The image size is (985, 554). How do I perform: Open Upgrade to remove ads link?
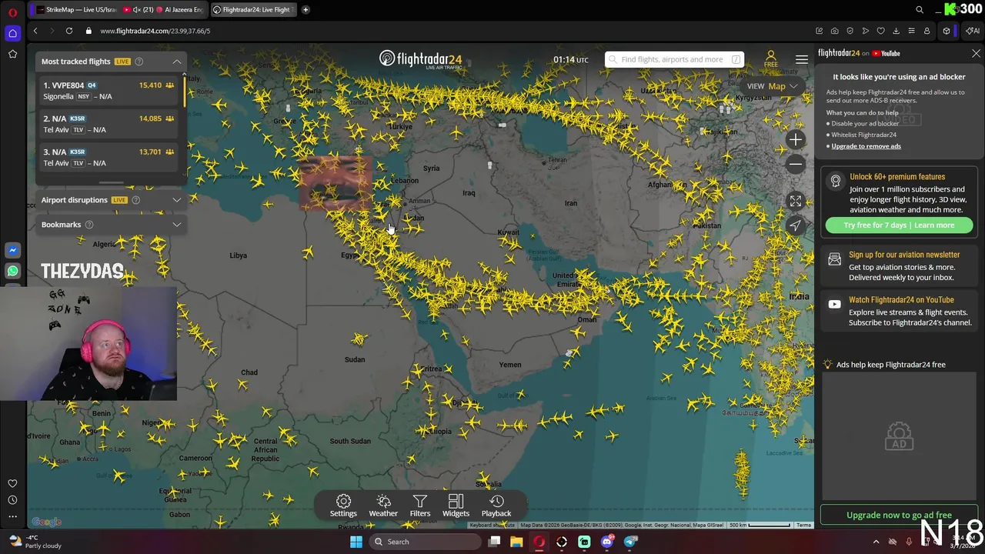point(866,146)
